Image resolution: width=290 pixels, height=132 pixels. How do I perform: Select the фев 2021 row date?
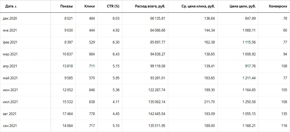click(x=10, y=42)
